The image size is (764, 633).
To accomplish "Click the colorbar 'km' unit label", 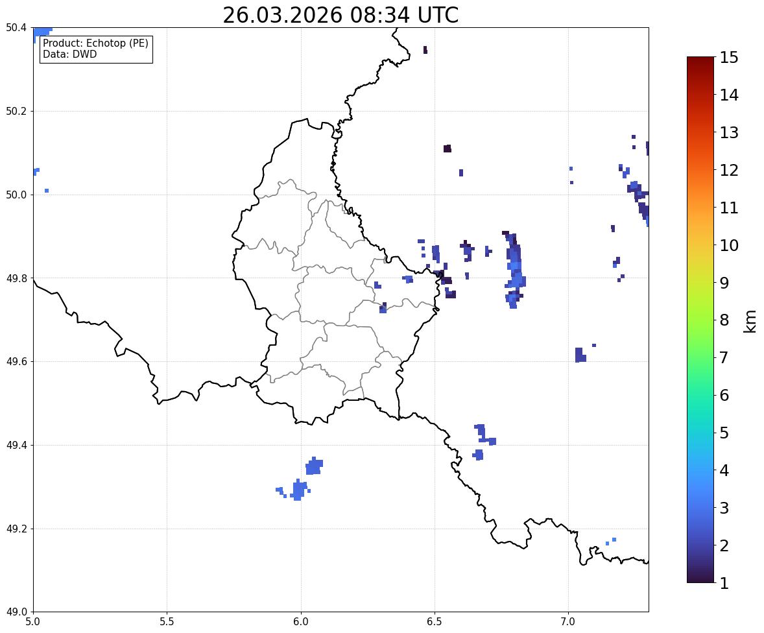I will point(750,321).
